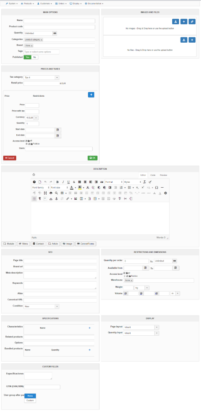Show paragraph marks with the pilcrow icon
This screenshot has height=411, width=201.
click(x=40, y=199)
